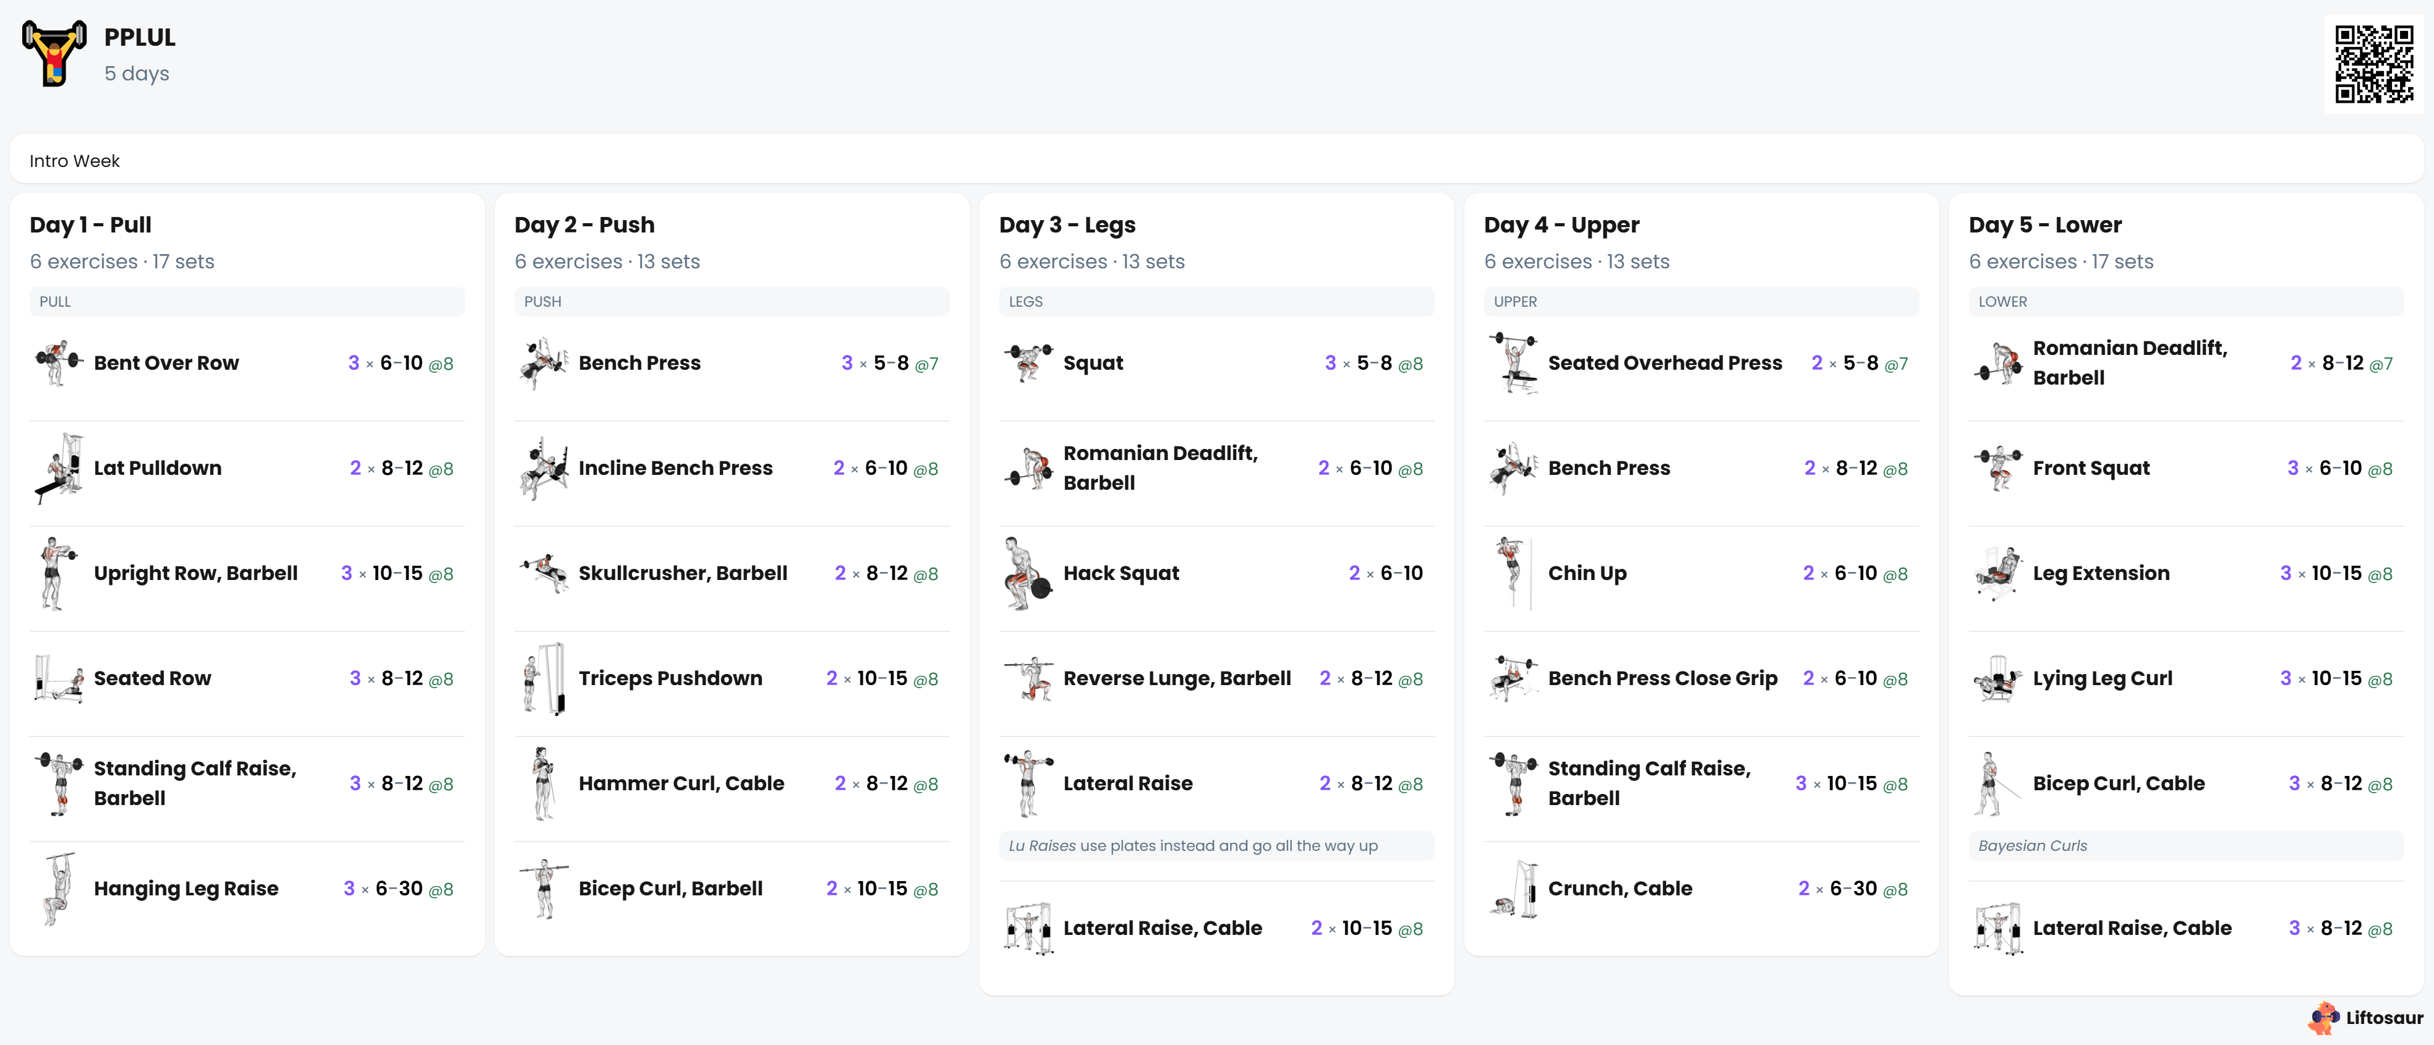This screenshot has width=2434, height=1045.
Task: Click the Lat Pulldown exercise icon
Action: pos(59,467)
